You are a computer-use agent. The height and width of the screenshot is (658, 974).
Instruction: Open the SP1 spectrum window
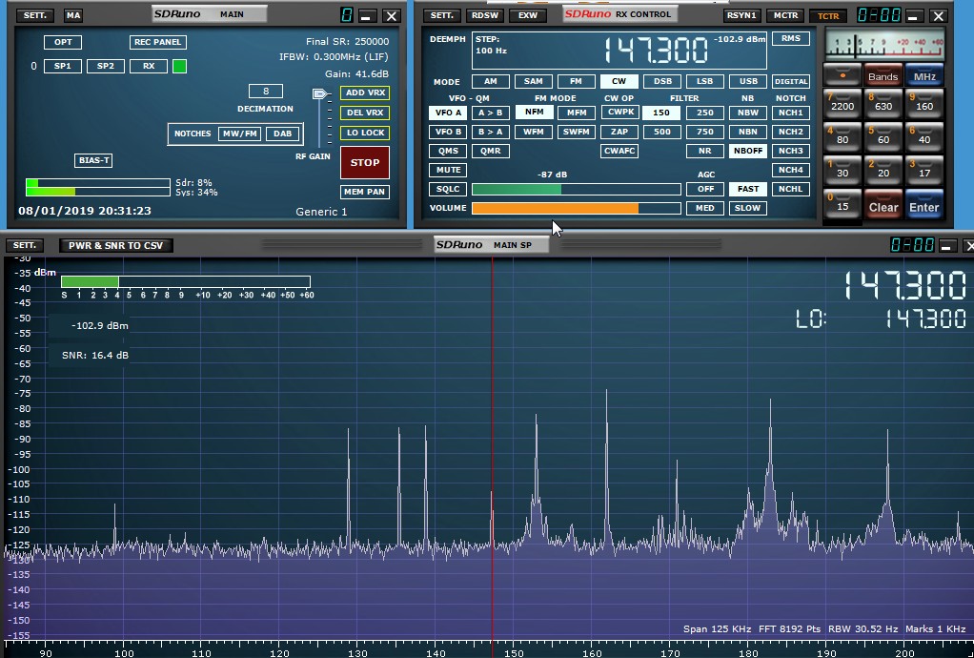point(63,66)
